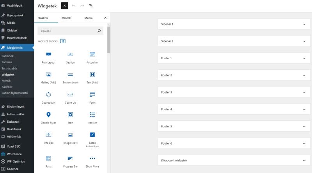Expand the Sidebar 1 widget area
Screen dimensions: 312x173
234,24
